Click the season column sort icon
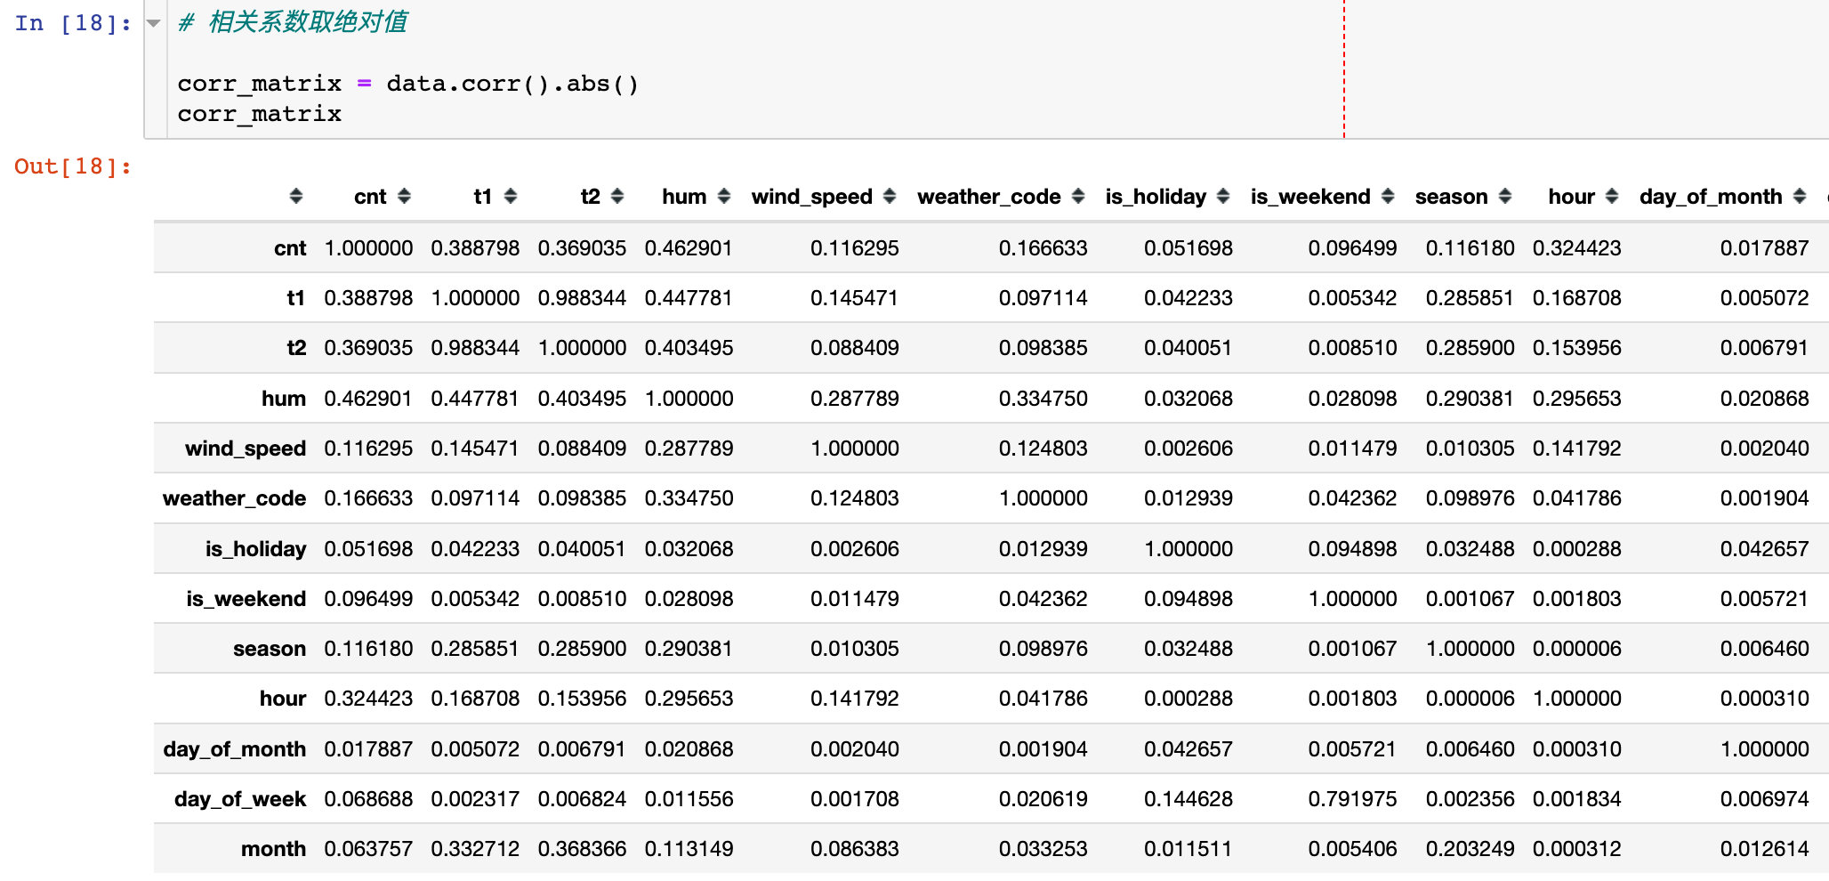The image size is (1829, 881). [1505, 197]
